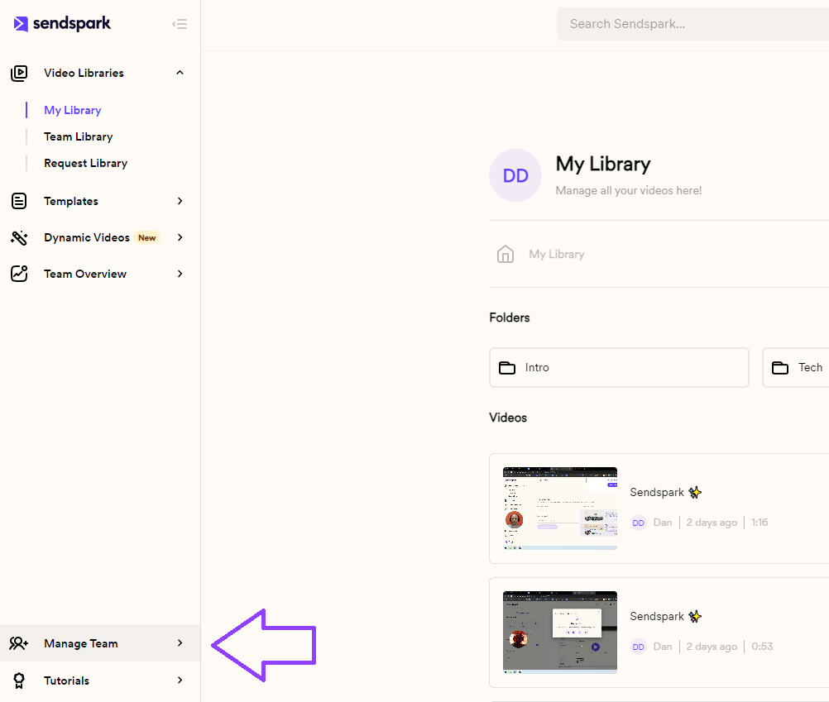
Task: Open the 1:16 video thumbnail
Action: pyautogui.click(x=560, y=509)
